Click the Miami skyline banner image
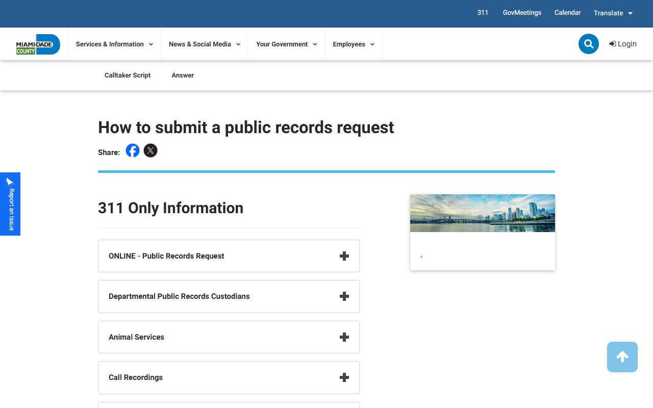This screenshot has height=408, width=653. pos(483,213)
